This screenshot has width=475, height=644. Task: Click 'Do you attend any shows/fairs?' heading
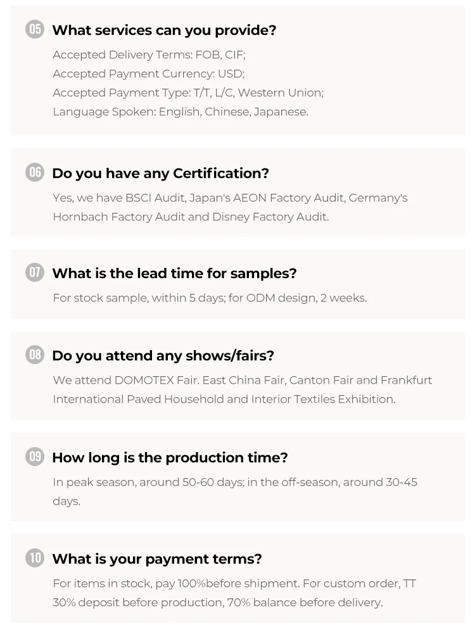click(x=163, y=356)
